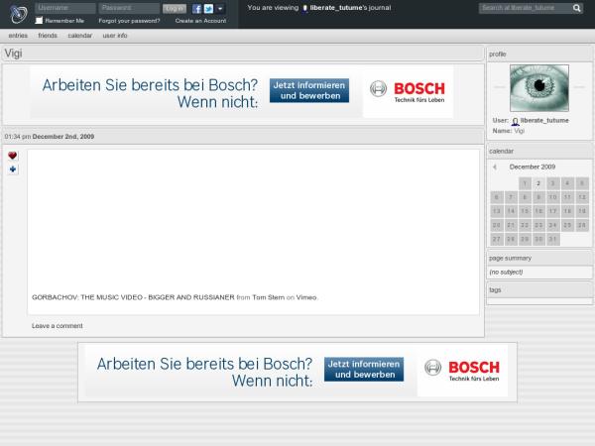The height and width of the screenshot is (446, 595).
Task: Open the GORBACHOV music video link
Action: click(x=133, y=297)
